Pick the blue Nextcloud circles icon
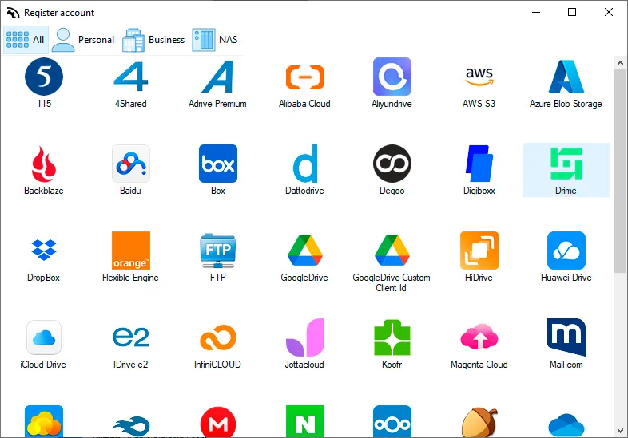The width and height of the screenshot is (628, 438). coord(392,421)
